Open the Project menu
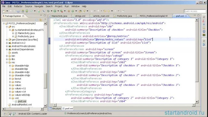The width and height of the screenshot is (208, 117). pyautogui.click(x=58, y=6)
